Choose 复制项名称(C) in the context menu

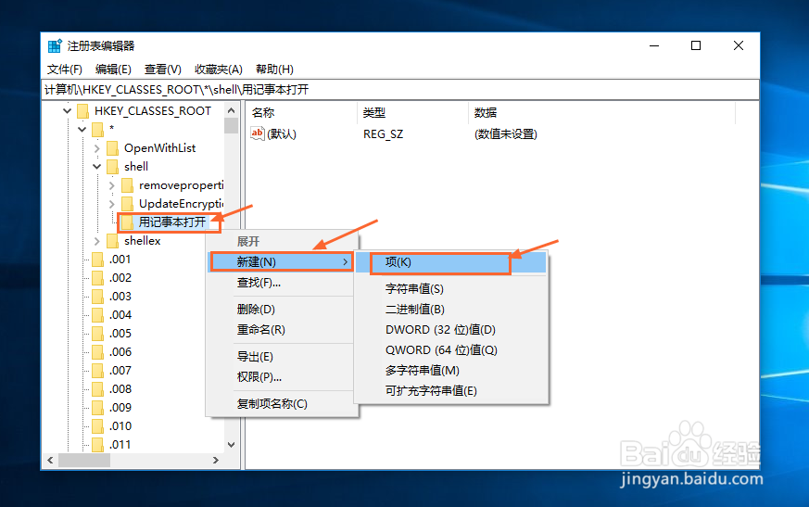click(x=282, y=404)
